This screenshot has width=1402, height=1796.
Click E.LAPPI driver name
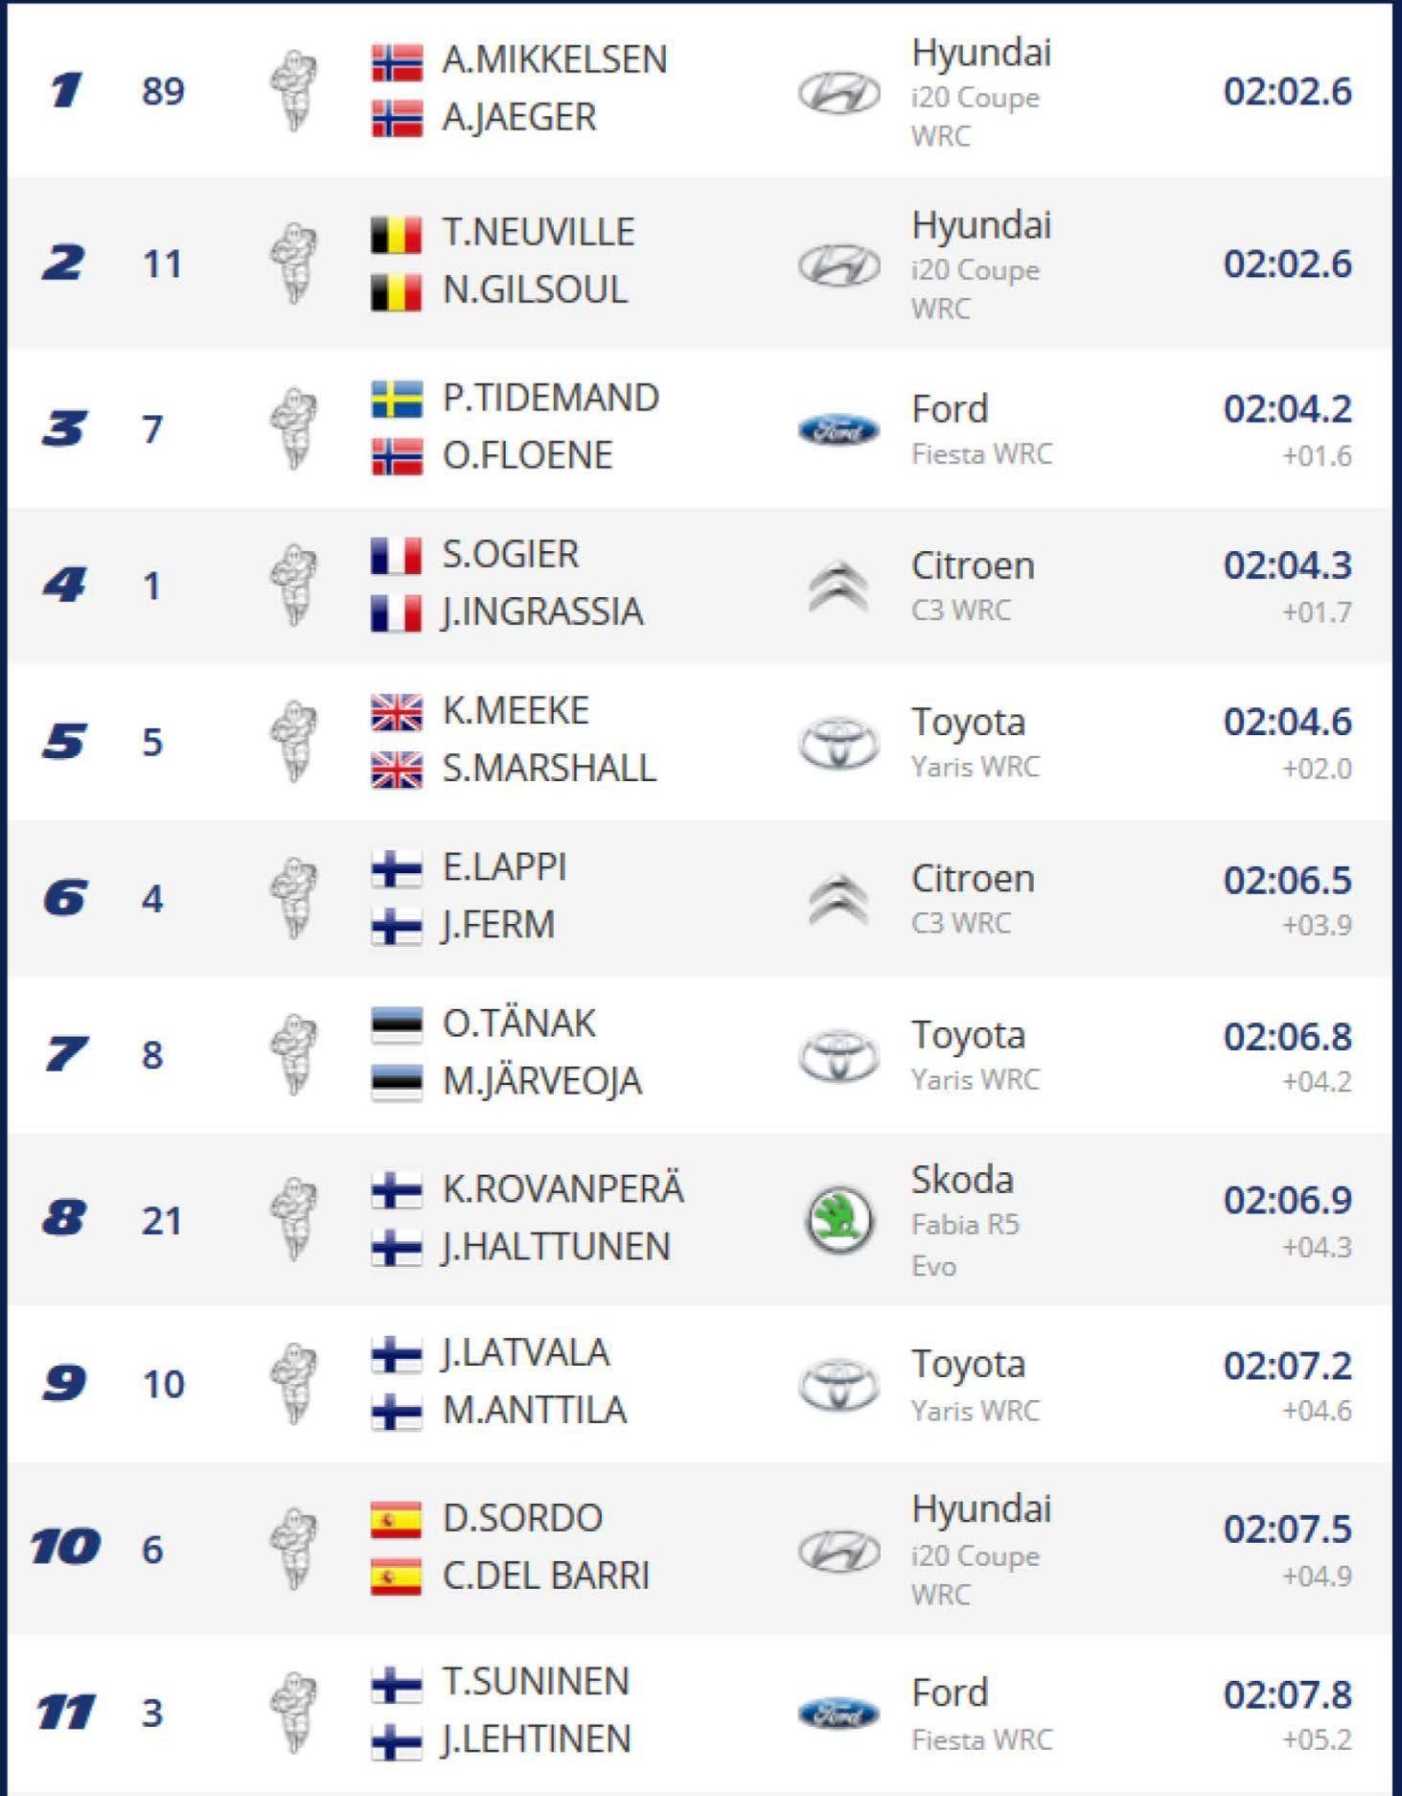tap(504, 867)
